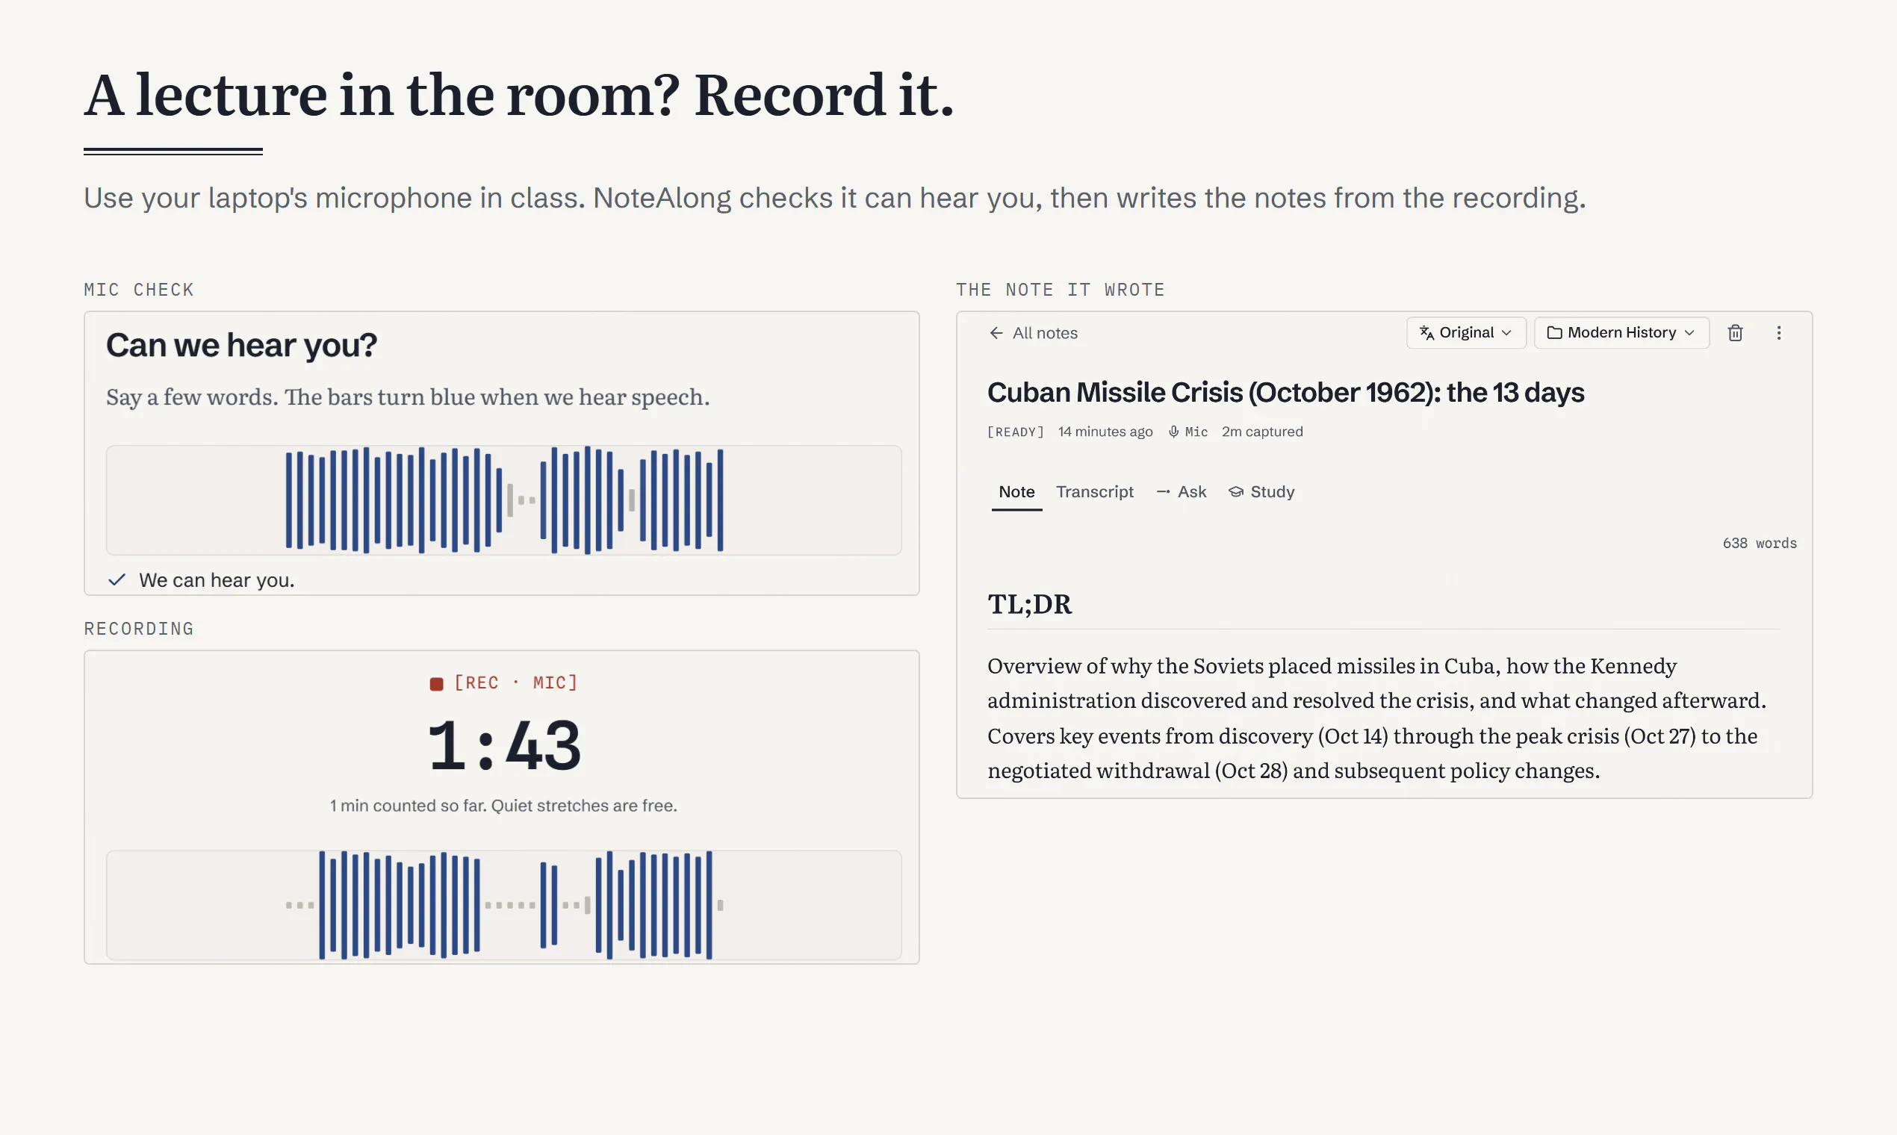Image resolution: width=1897 pixels, height=1135 pixels.
Task: Click the TL;DR heading
Action: coord(1030,604)
